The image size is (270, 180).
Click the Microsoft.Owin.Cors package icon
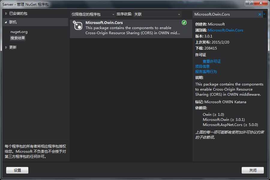77,25
